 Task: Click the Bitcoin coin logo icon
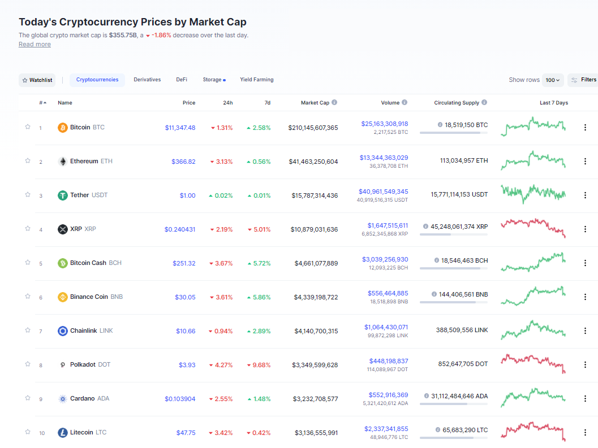click(63, 128)
